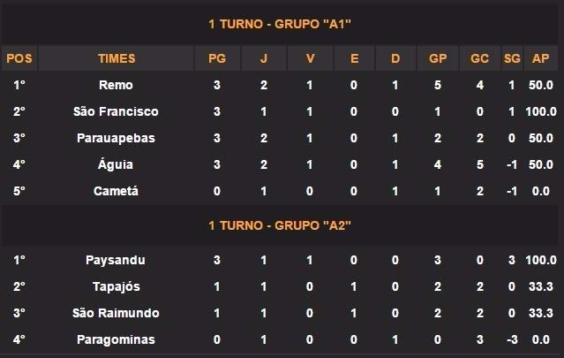
Task: Select São Raimundo in group A2
Action: pyautogui.click(x=117, y=313)
